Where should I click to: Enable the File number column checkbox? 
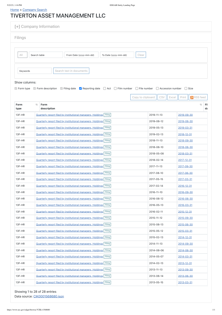tap(137, 88)
